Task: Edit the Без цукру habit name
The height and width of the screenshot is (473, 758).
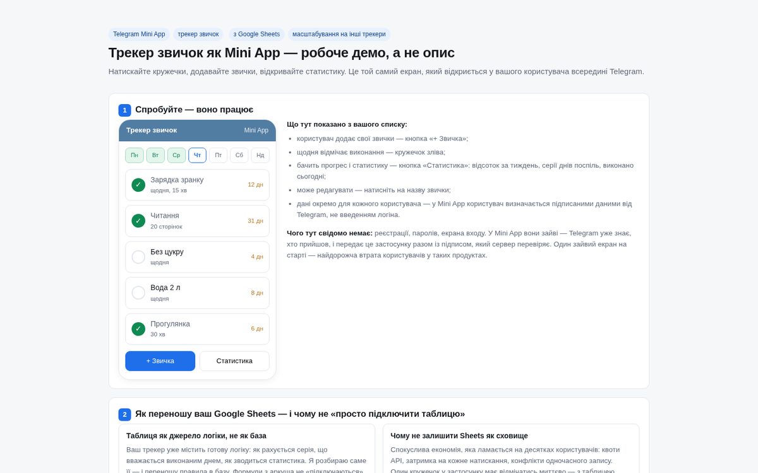Action: pyautogui.click(x=167, y=252)
